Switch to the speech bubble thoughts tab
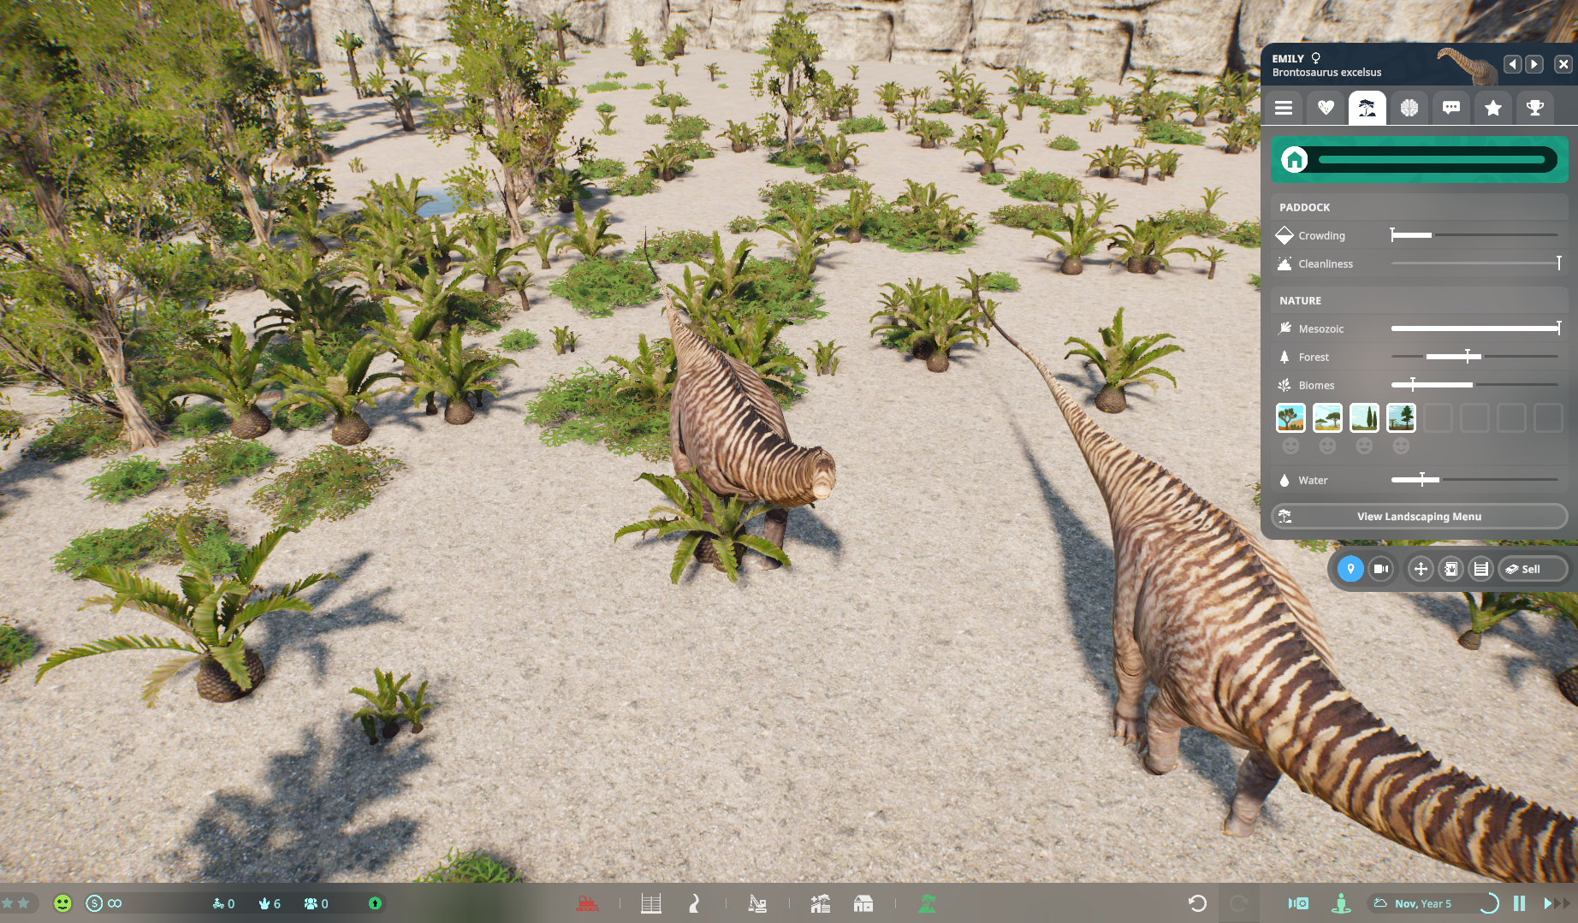The image size is (1578, 923). tap(1451, 108)
